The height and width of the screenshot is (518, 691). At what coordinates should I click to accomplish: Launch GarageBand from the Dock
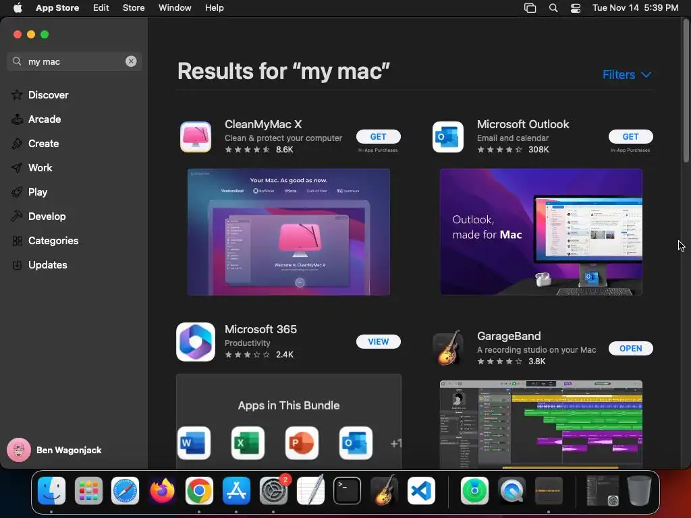click(x=384, y=490)
